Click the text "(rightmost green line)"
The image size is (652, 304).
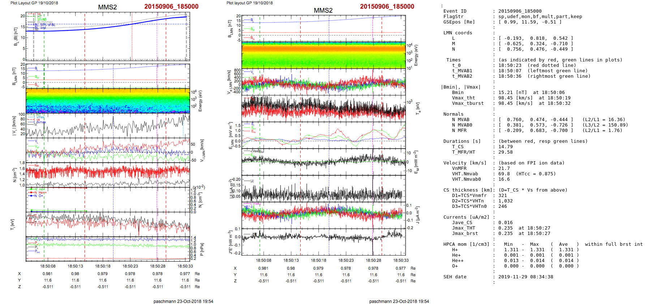(x=559, y=76)
